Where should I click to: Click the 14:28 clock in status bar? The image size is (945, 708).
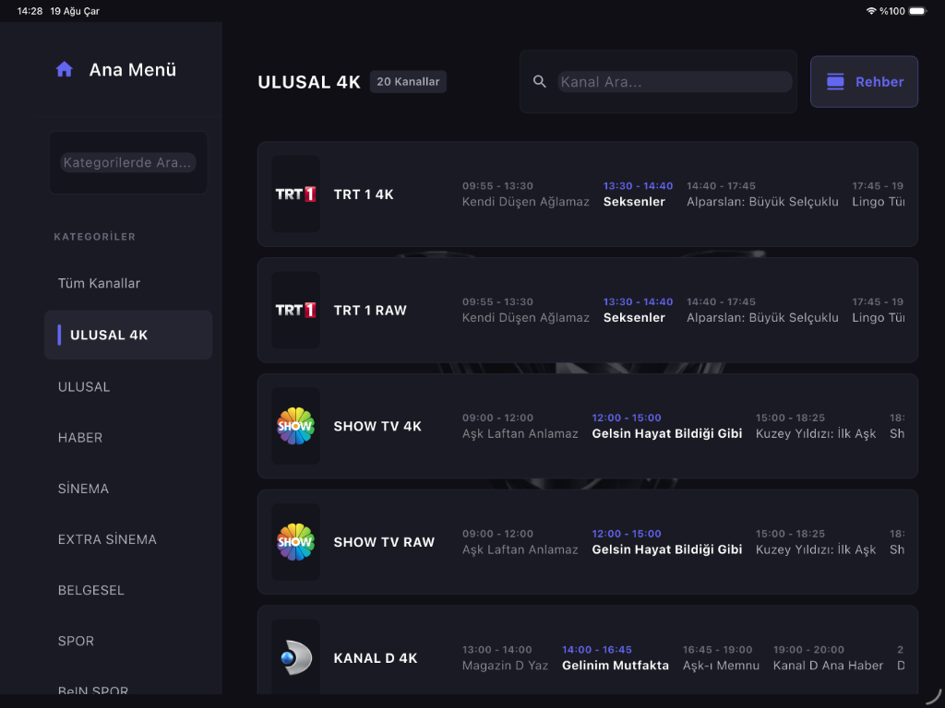(x=30, y=11)
